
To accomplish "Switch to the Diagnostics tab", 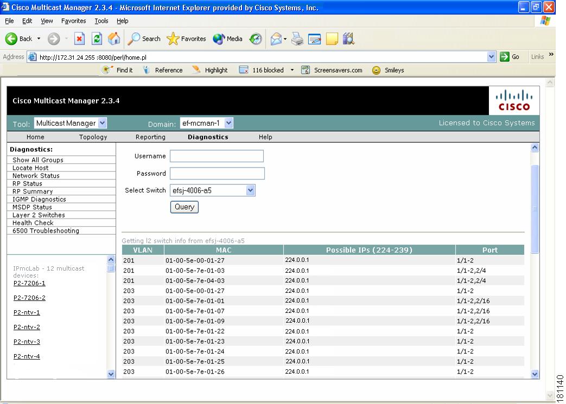I will [x=208, y=137].
